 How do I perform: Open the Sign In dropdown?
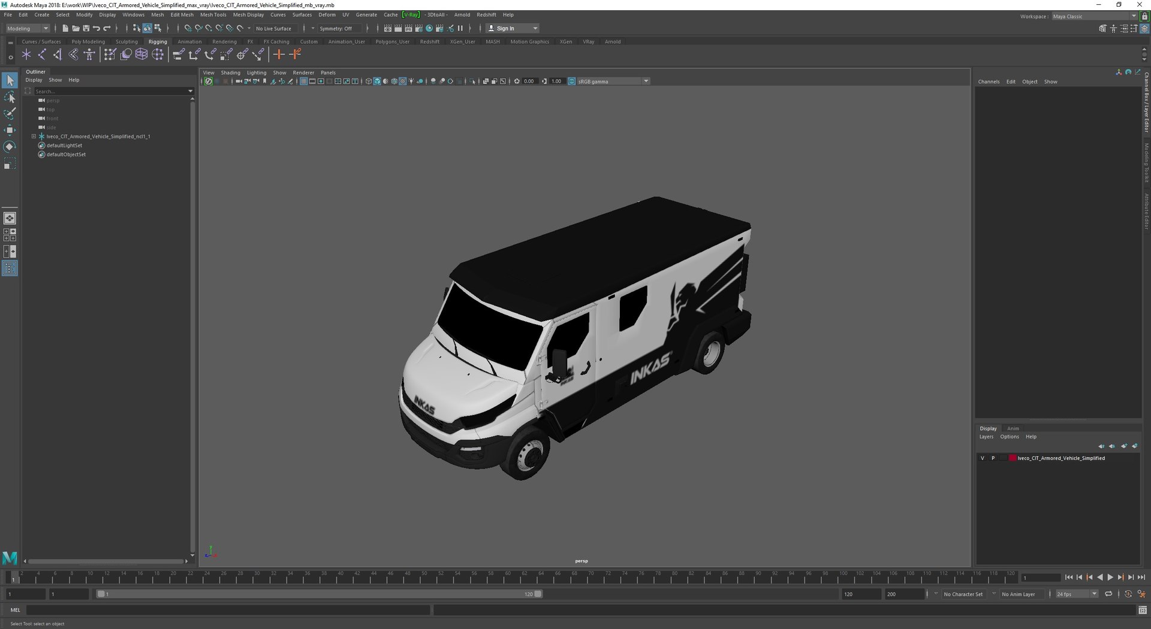tap(513, 28)
